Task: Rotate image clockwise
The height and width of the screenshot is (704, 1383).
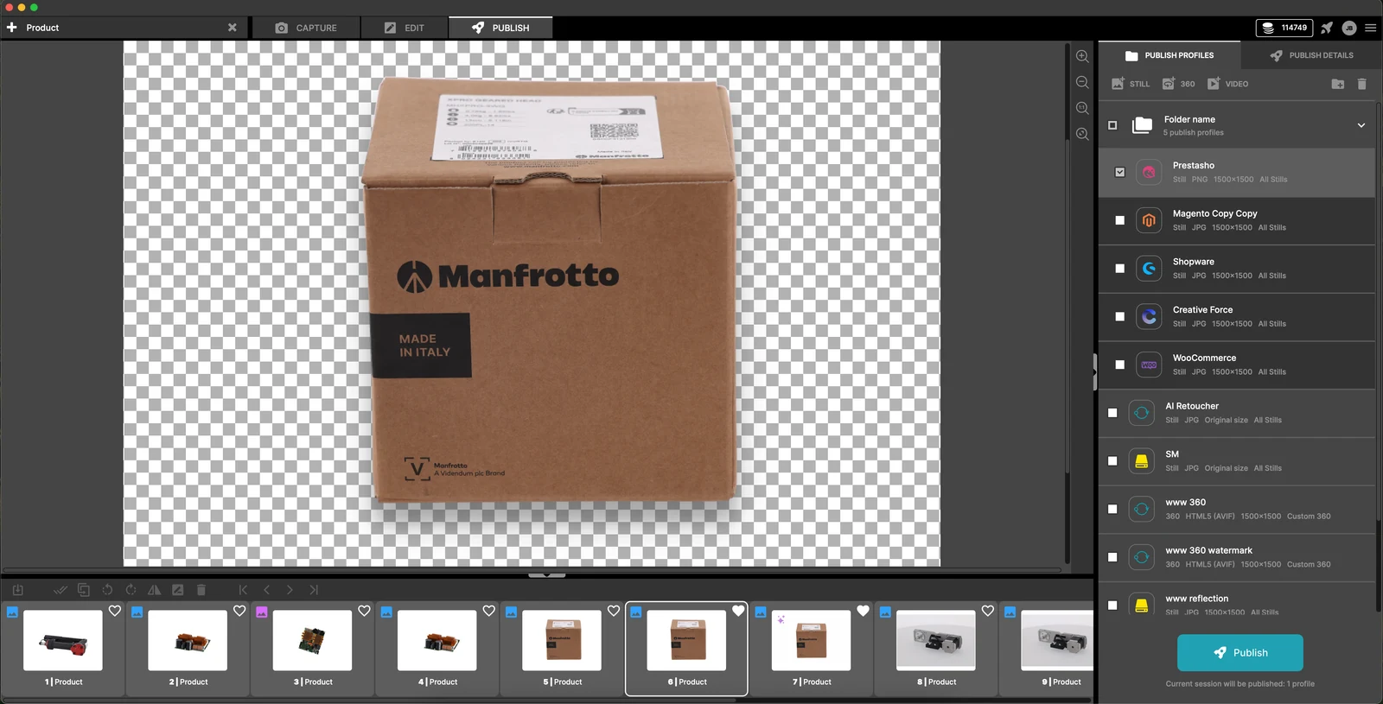Action: [x=131, y=590]
